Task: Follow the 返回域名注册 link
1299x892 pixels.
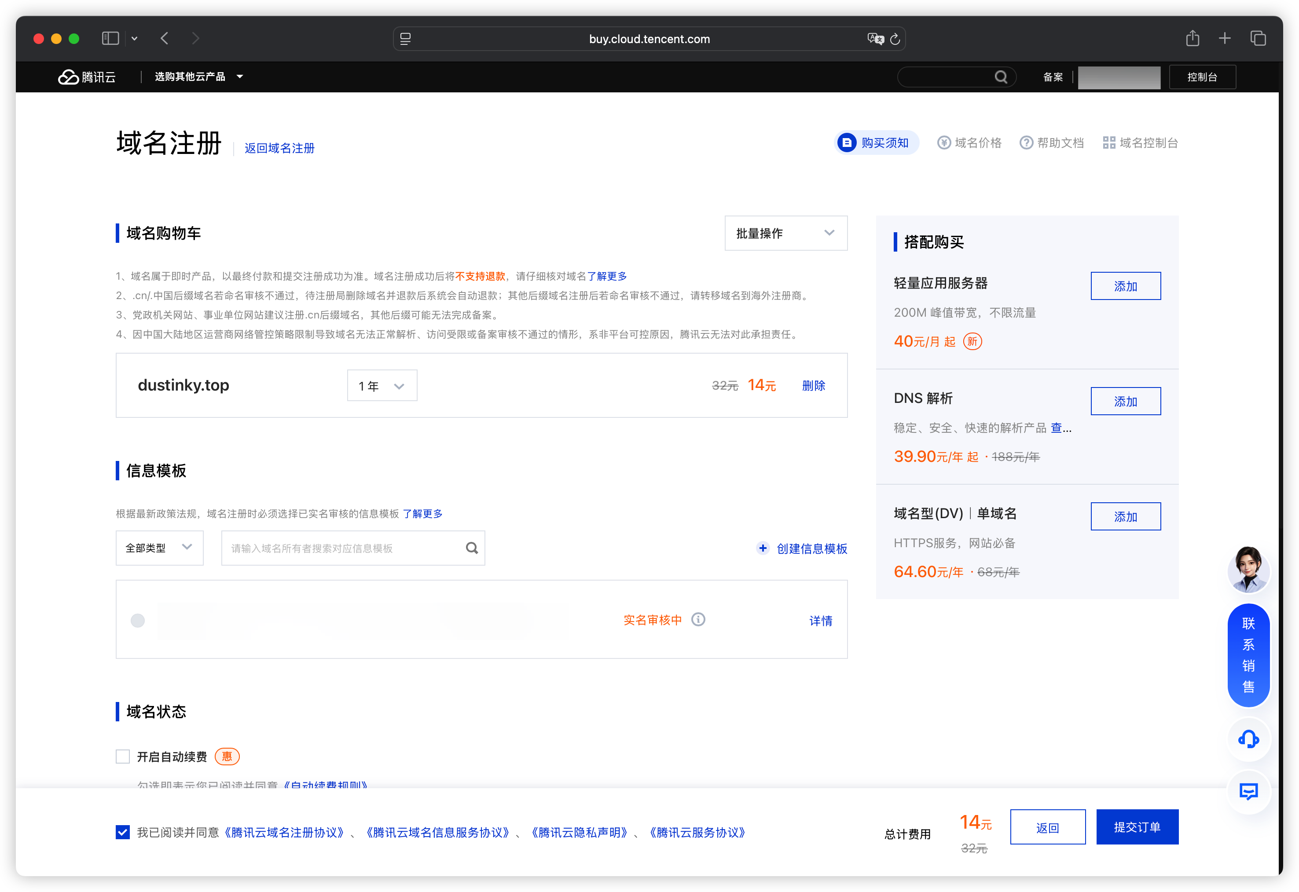Action: coord(279,148)
